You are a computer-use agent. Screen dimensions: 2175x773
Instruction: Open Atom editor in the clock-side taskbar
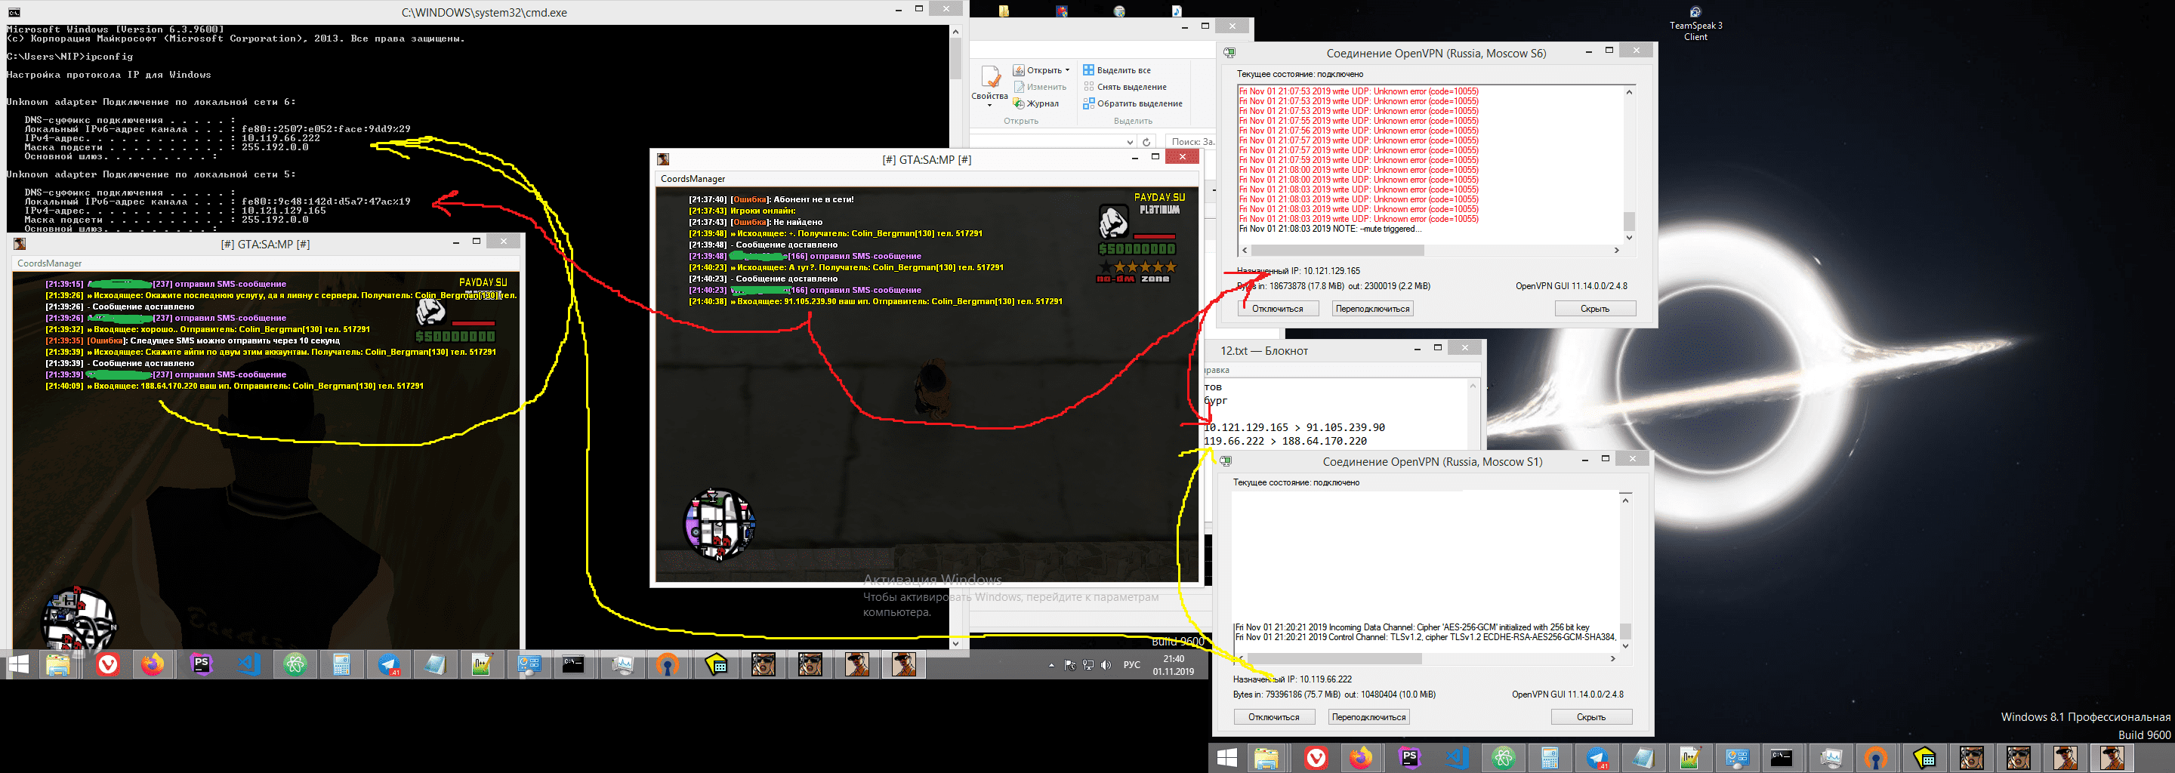(x=295, y=665)
